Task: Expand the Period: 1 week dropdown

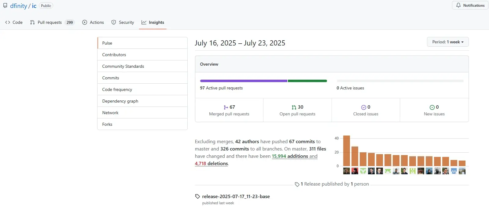Action: [448, 42]
